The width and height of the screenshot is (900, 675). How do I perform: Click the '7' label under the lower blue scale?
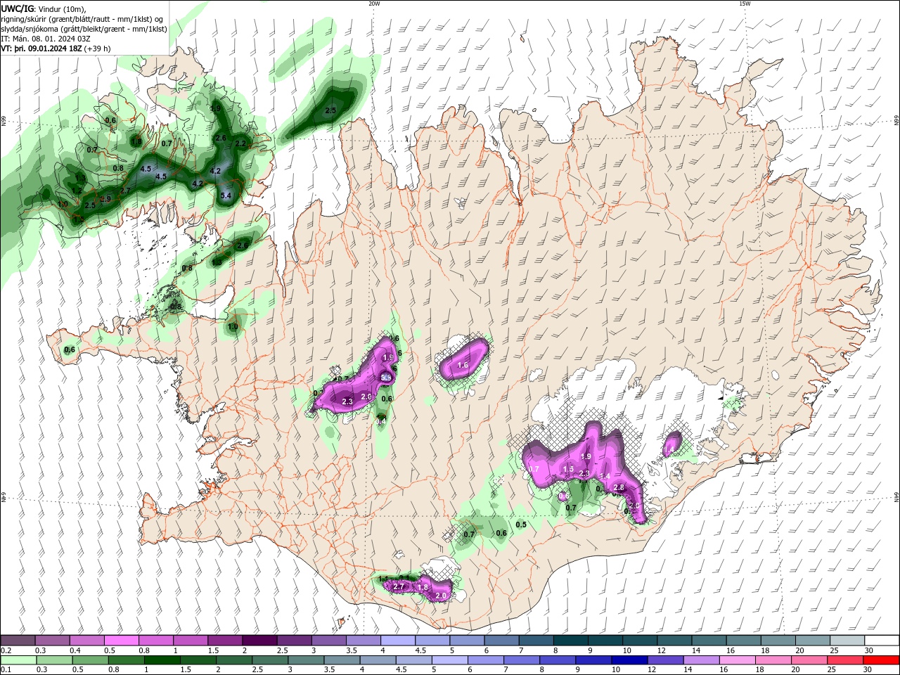click(505, 670)
